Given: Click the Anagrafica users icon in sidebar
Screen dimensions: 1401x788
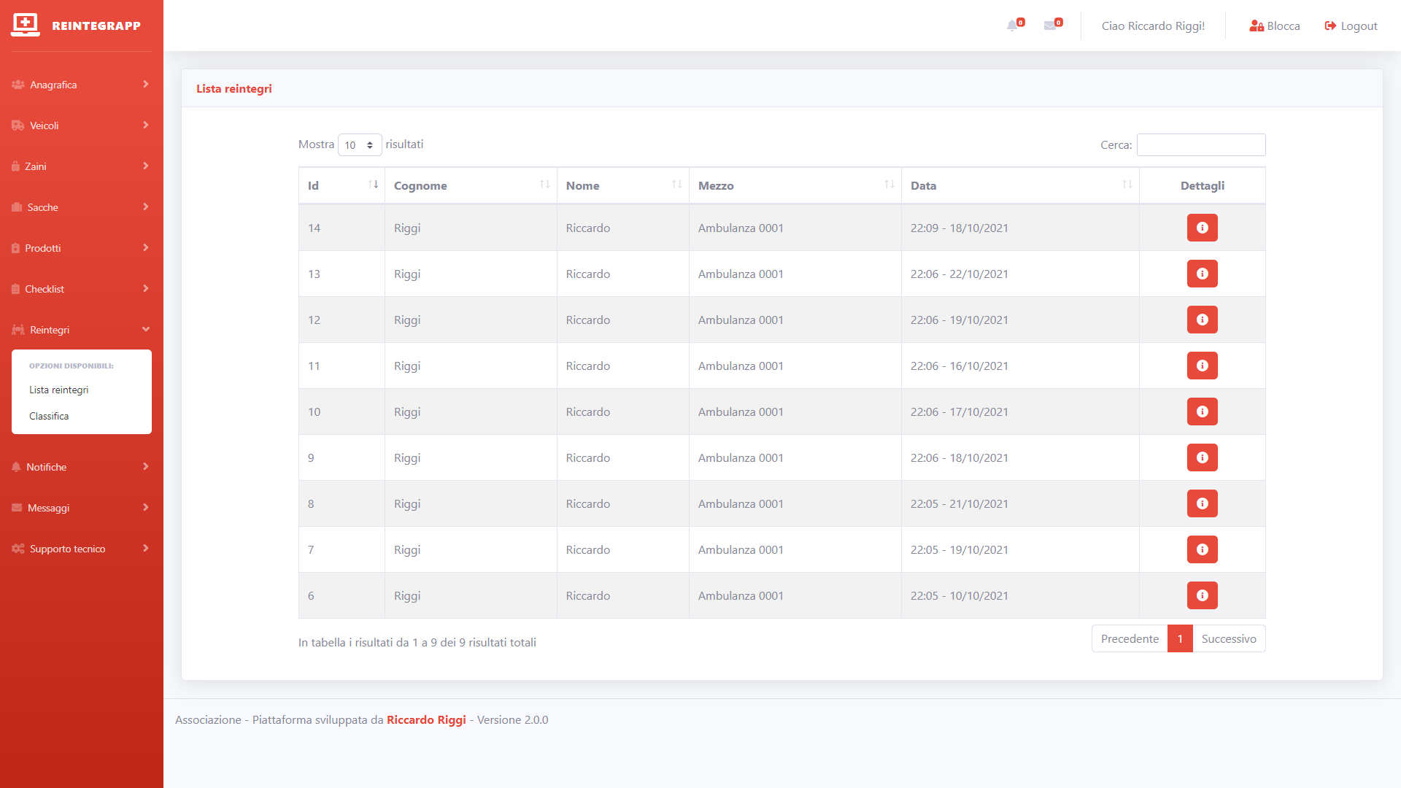Looking at the screenshot, I should click(x=18, y=85).
